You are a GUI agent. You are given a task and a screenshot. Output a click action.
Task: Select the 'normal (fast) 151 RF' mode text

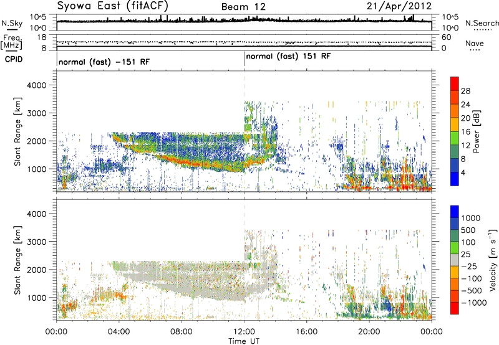[x=288, y=56]
